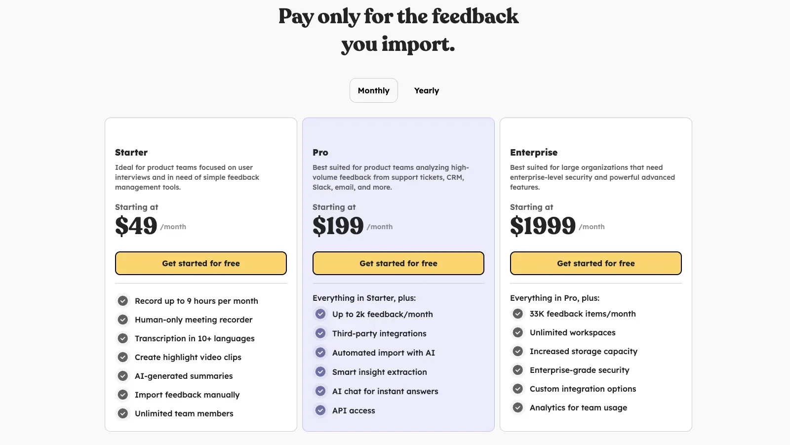Click purple checkmark next to Third-party integrations
This screenshot has height=445, width=790.
tap(320, 333)
